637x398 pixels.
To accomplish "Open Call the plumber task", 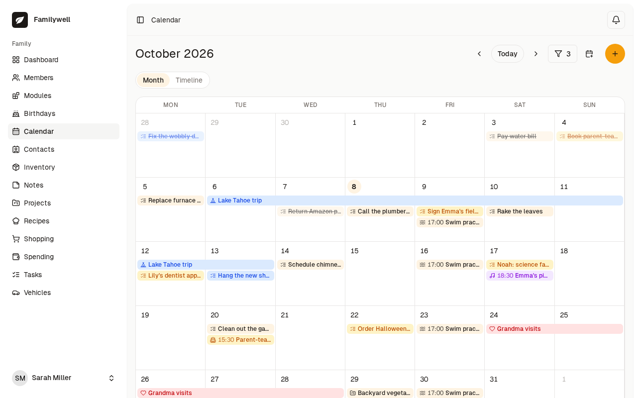I will (380, 211).
